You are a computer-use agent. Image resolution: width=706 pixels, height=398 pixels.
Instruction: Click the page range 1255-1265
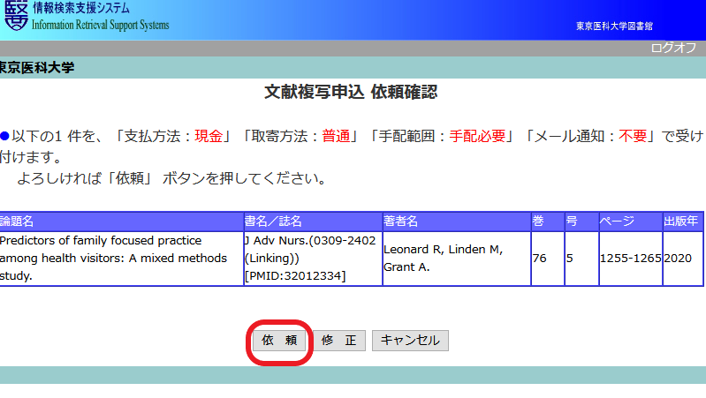pos(630,259)
